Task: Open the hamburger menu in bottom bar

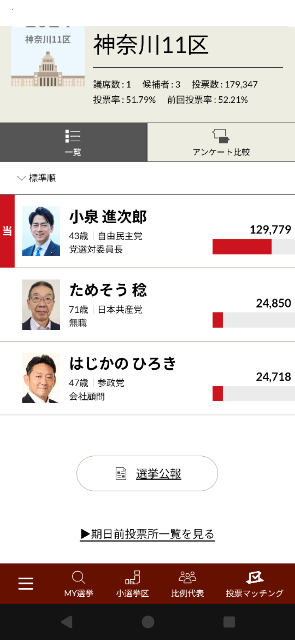Action: click(x=26, y=582)
